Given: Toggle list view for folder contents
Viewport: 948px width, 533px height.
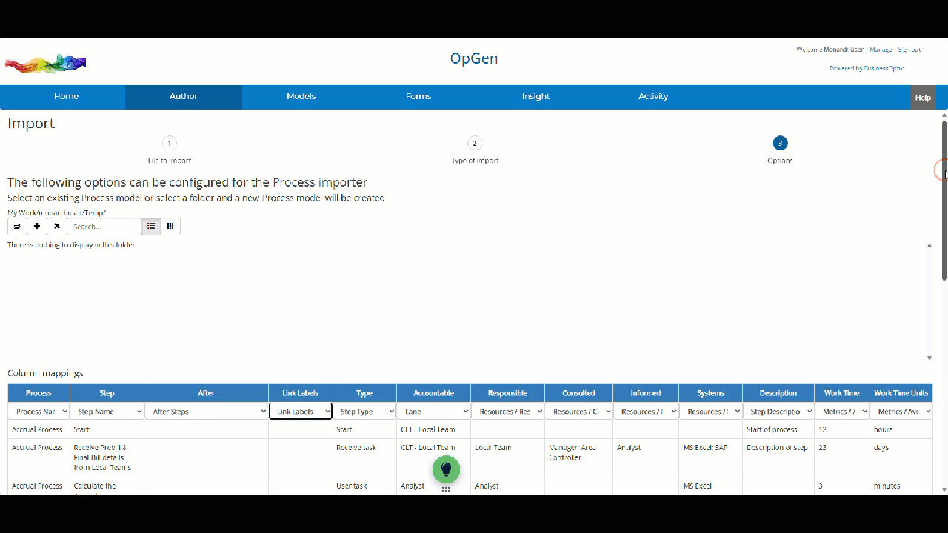Looking at the screenshot, I should pyautogui.click(x=151, y=227).
